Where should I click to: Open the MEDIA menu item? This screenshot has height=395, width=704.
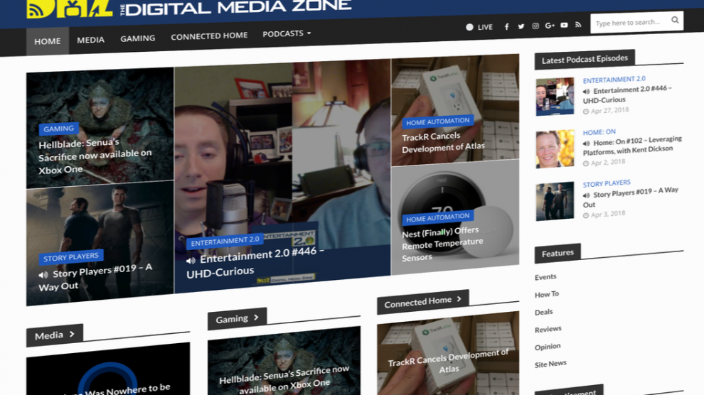tap(90, 40)
